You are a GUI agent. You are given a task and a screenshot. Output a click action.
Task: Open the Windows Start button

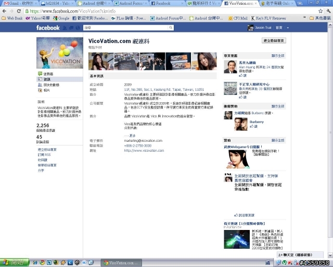[14, 263]
